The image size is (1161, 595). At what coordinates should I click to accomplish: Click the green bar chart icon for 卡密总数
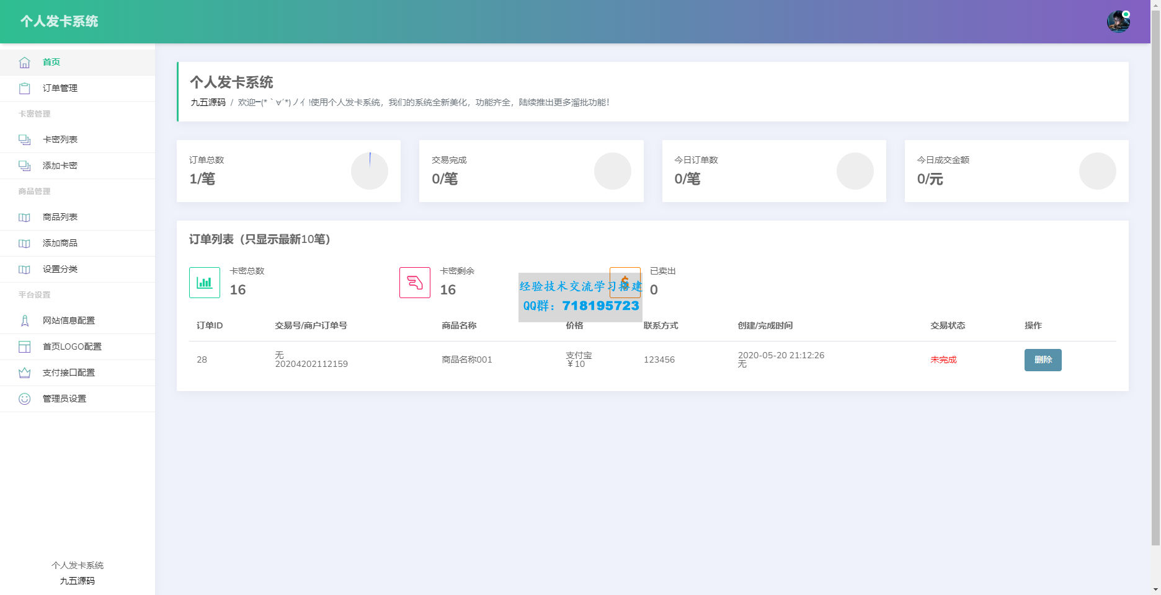coord(205,282)
